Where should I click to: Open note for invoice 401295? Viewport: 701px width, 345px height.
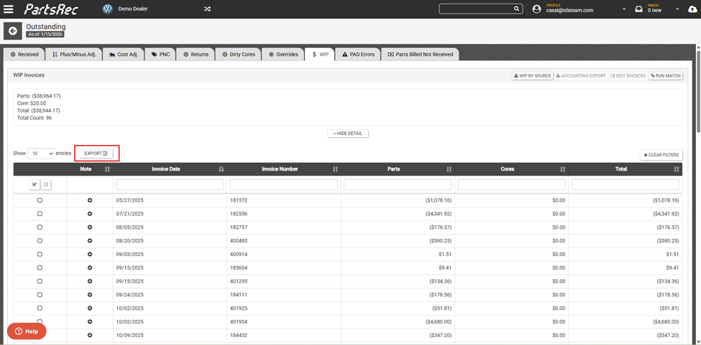(90, 281)
